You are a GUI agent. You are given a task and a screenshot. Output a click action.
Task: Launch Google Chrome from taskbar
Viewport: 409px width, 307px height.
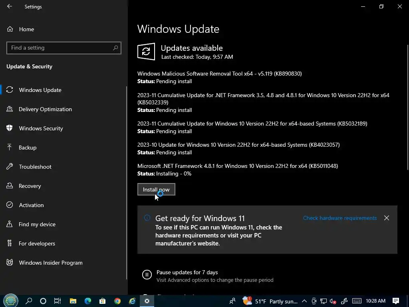click(117, 301)
